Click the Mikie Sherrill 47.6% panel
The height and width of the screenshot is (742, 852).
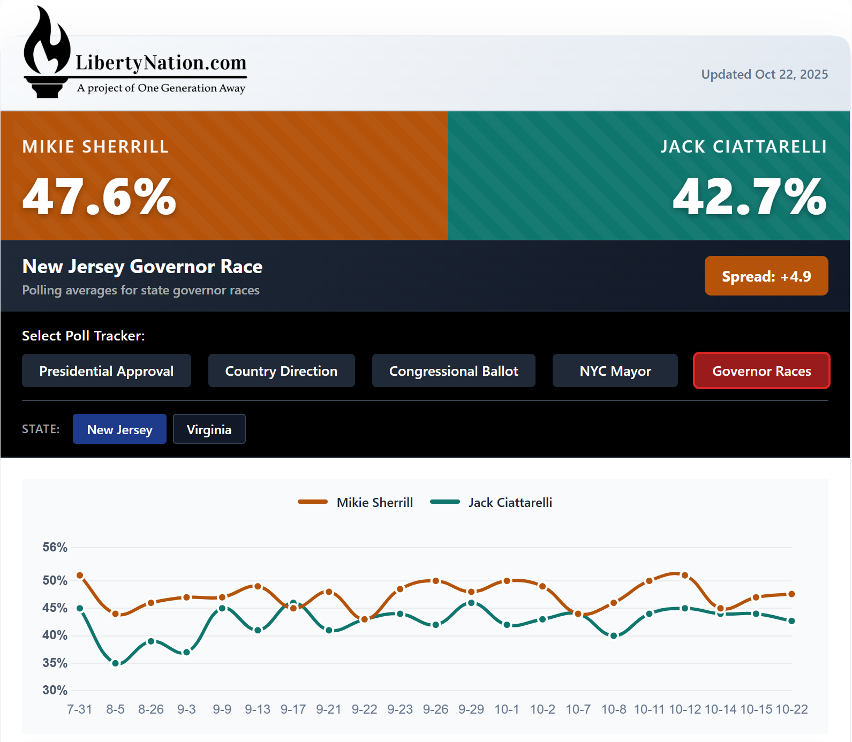click(224, 176)
